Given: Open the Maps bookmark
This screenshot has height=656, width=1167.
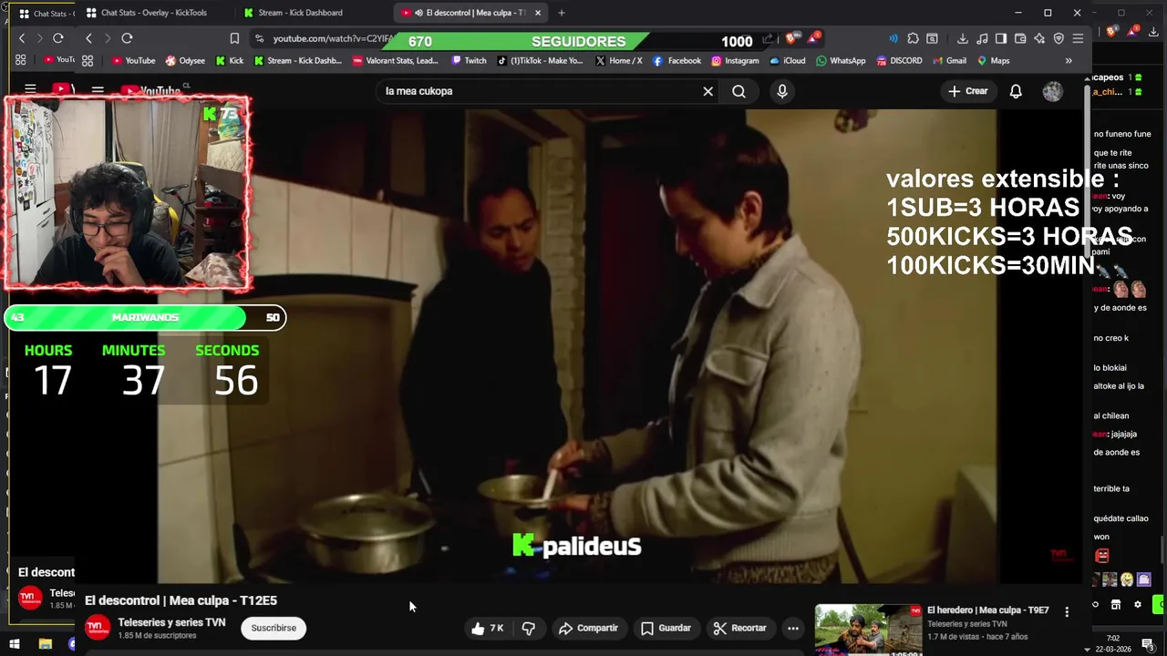Looking at the screenshot, I should tap(993, 61).
